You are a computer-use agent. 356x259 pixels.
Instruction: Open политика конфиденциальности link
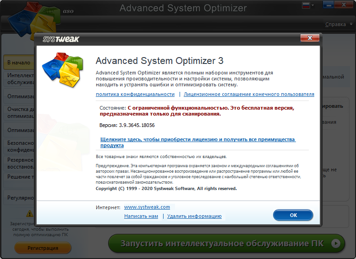coord(135,94)
